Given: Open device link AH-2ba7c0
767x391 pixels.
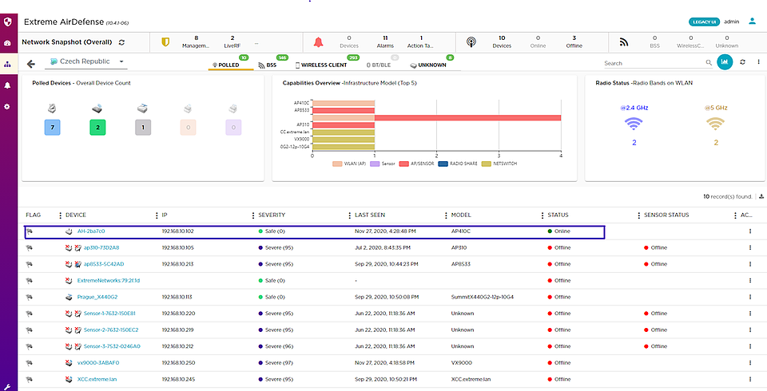Looking at the screenshot, I should pyautogui.click(x=91, y=231).
